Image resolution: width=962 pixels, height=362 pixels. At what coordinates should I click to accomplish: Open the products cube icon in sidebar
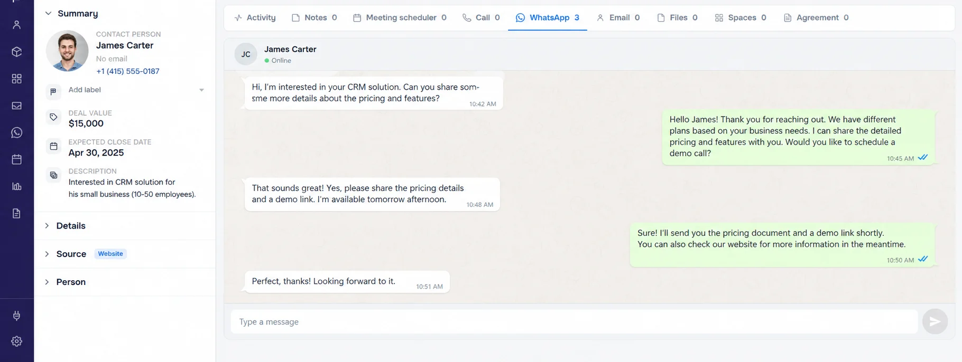point(17,52)
